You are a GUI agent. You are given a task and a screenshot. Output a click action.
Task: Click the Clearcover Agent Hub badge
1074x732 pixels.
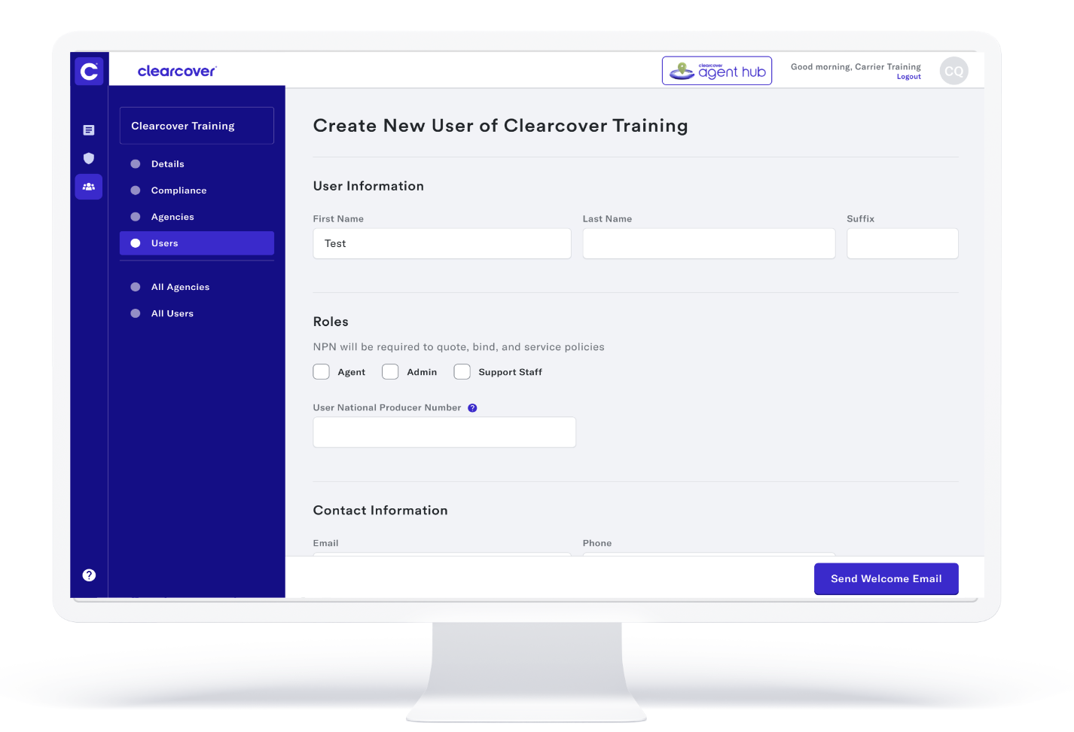(716, 70)
